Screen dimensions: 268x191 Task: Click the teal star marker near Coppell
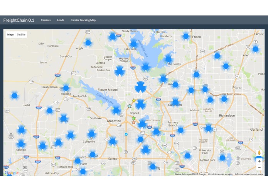pyautogui.click(x=130, y=106)
